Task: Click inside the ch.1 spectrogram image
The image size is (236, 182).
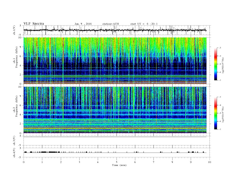Action: tap(115, 61)
